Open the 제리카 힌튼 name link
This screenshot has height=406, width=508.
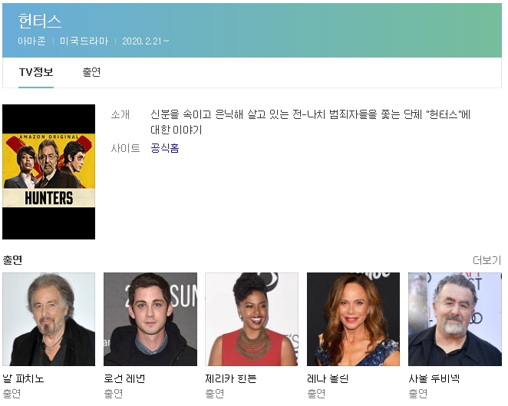coord(230,378)
